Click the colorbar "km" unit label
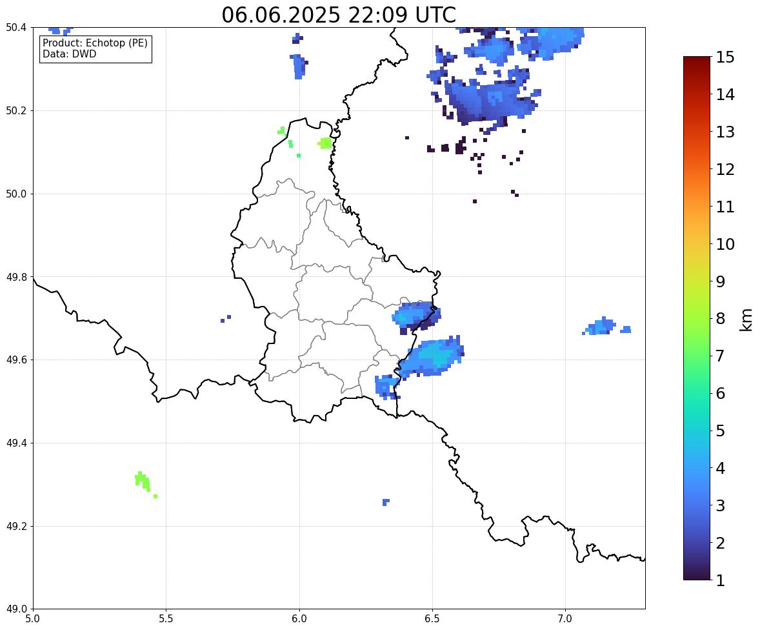The image size is (760, 630). [x=746, y=320]
